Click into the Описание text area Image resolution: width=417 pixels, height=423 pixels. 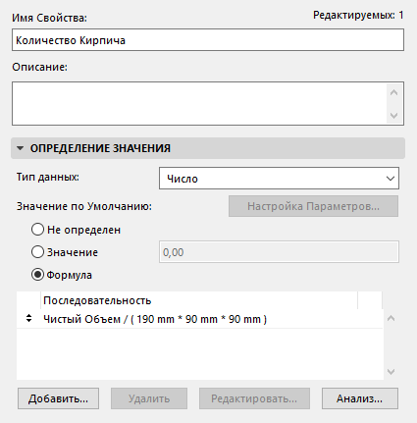(x=199, y=104)
